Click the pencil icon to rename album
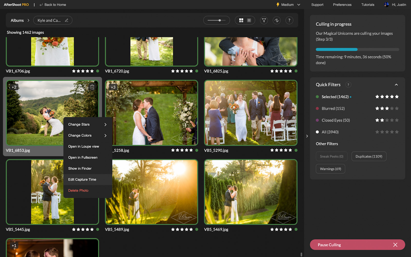This screenshot has width=411, height=257. 67,20
